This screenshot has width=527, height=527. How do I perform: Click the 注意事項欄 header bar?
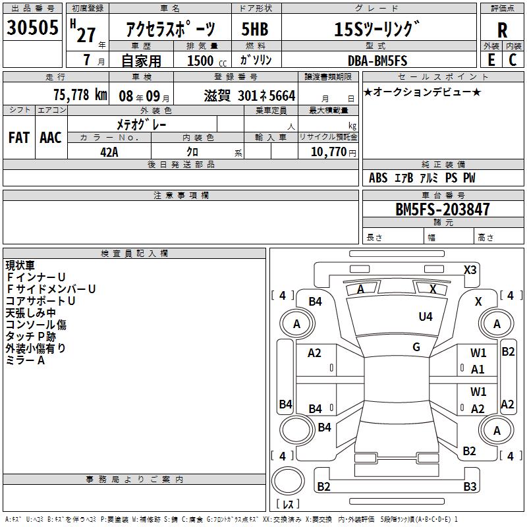click(180, 195)
